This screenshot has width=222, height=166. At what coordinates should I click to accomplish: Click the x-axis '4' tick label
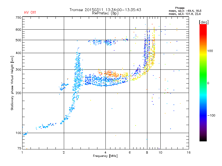(105, 152)
